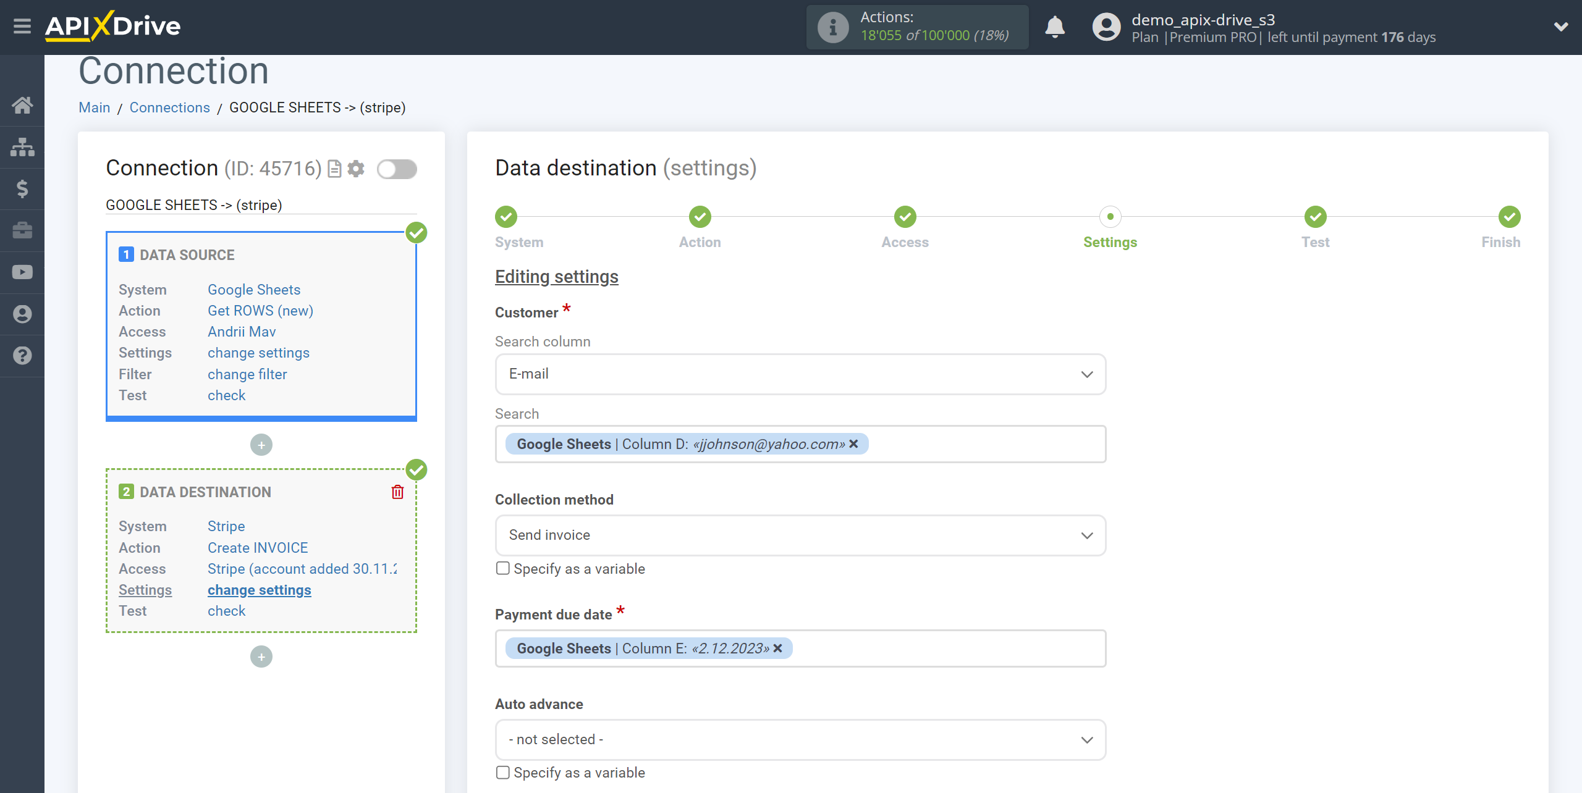Viewport: 1582px width, 793px height.
Task: Click the connection document copy icon
Action: tap(334, 169)
